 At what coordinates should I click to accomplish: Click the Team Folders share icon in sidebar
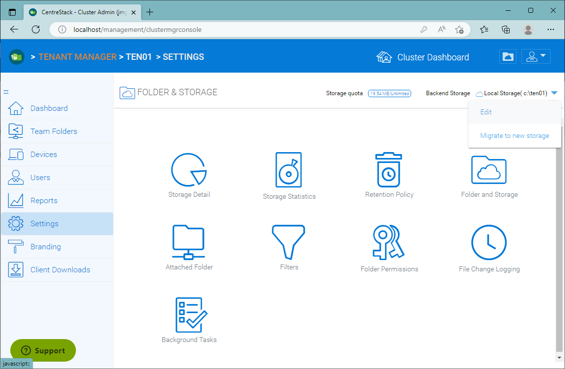pos(16,132)
